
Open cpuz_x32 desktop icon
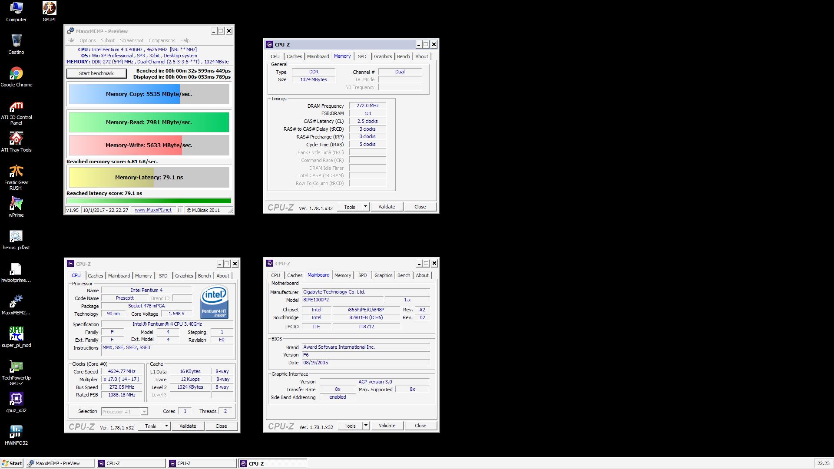point(16,403)
